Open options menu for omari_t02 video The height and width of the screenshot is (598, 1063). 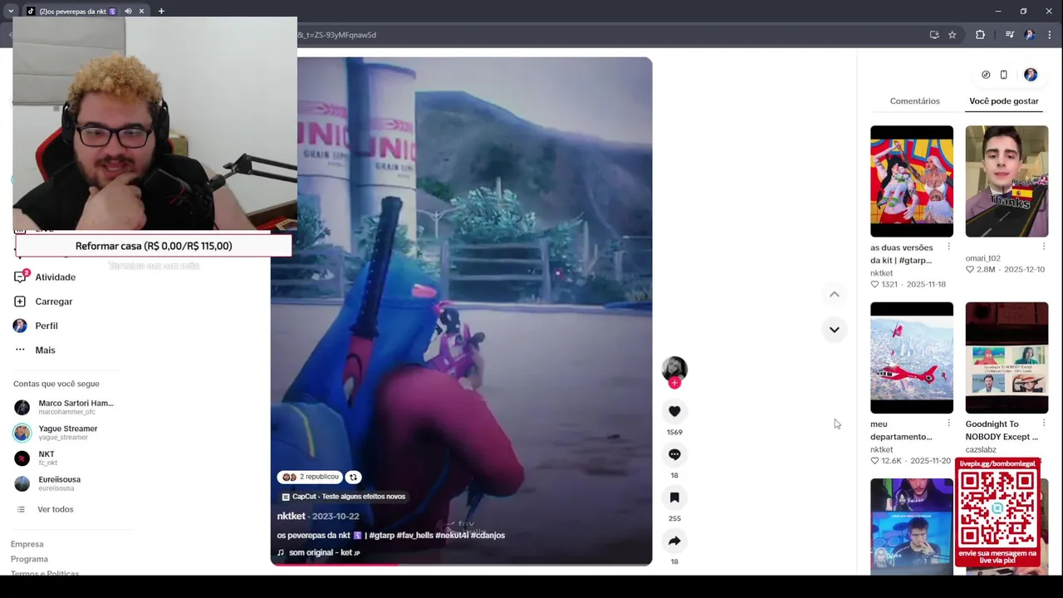(x=1044, y=247)
